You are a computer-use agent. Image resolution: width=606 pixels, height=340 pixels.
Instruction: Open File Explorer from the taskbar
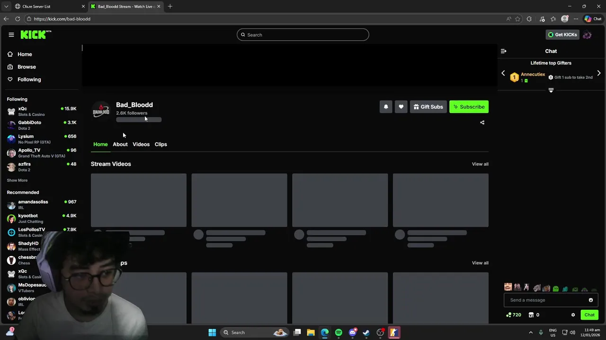coord(311,332)
